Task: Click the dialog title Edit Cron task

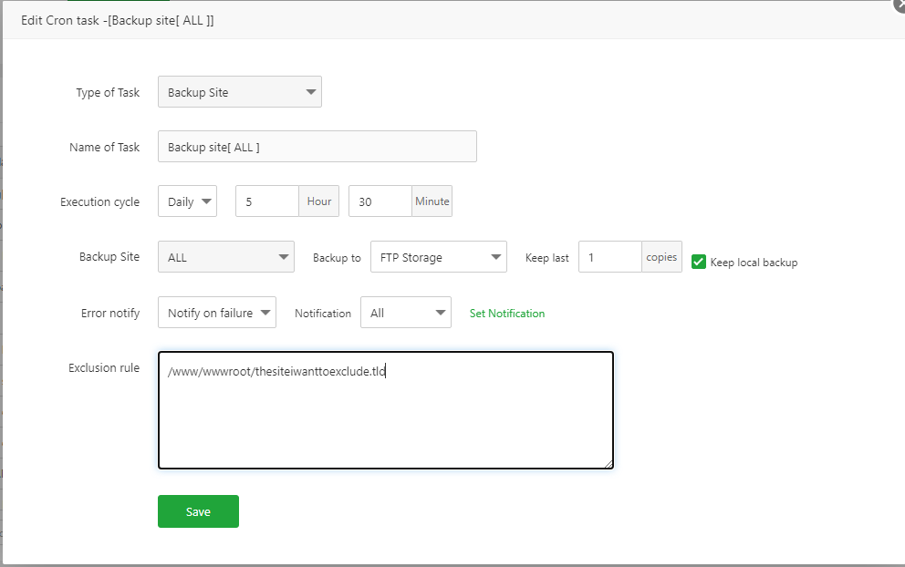Action: [x=118, y=19]
